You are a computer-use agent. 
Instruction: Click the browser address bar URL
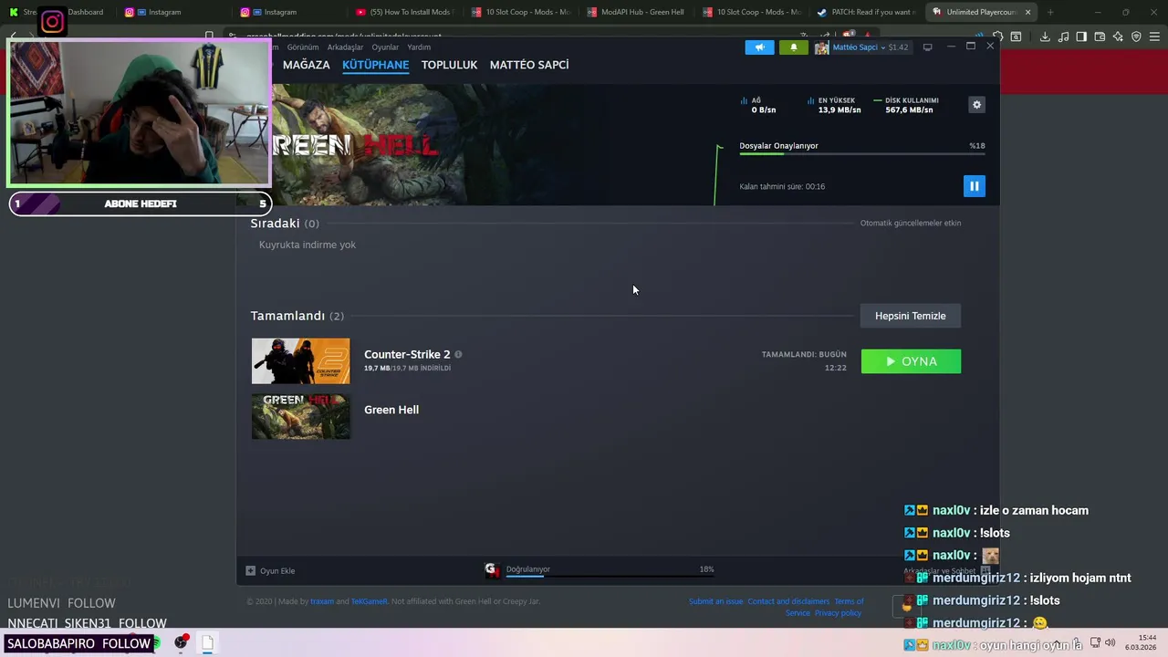point(344,36)
